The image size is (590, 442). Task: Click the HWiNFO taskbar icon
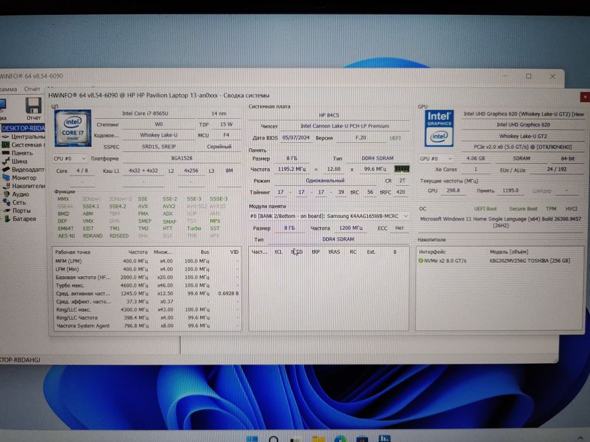click(x=384, y=439)
